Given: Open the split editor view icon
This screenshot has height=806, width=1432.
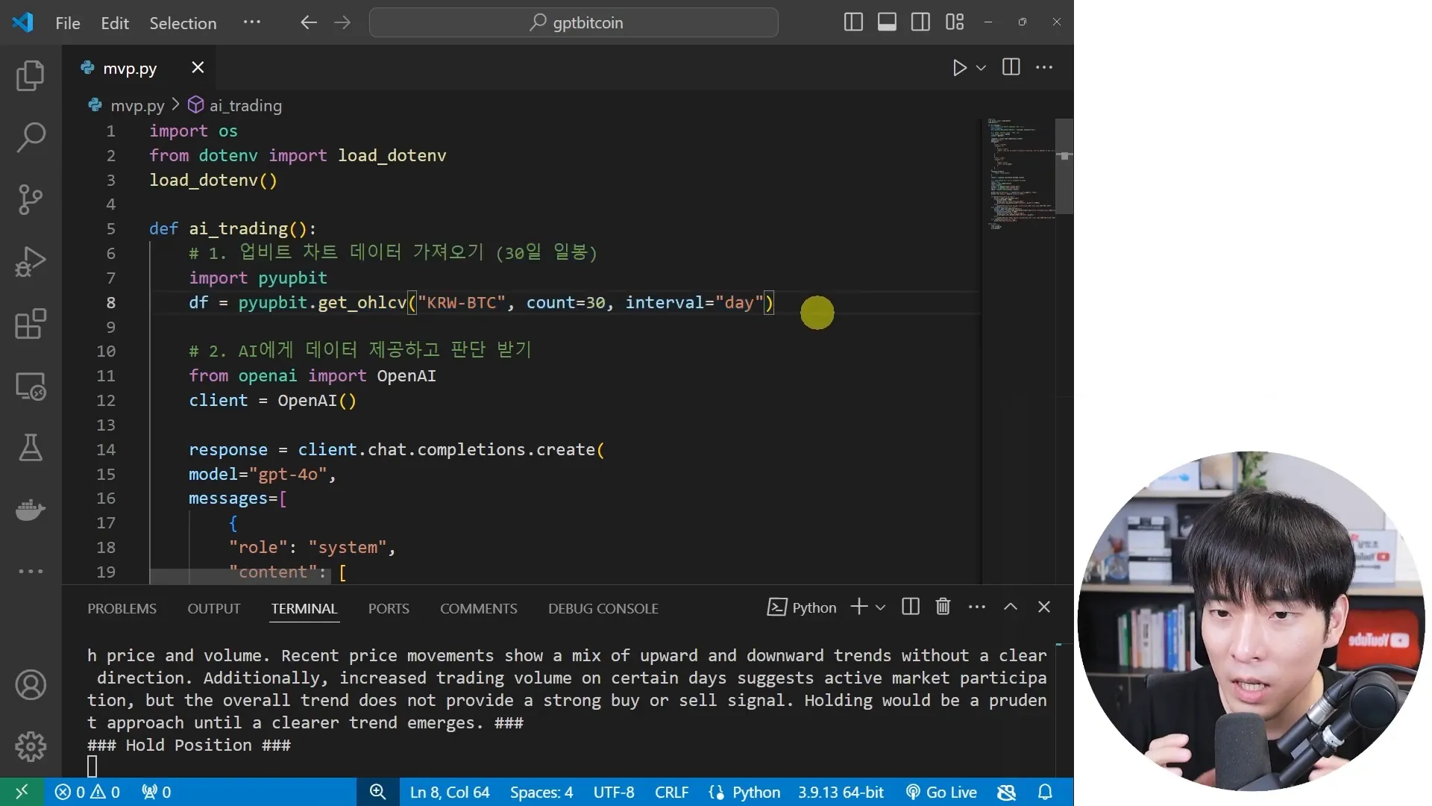Looking at the screenshot, I should [1011, 67].
